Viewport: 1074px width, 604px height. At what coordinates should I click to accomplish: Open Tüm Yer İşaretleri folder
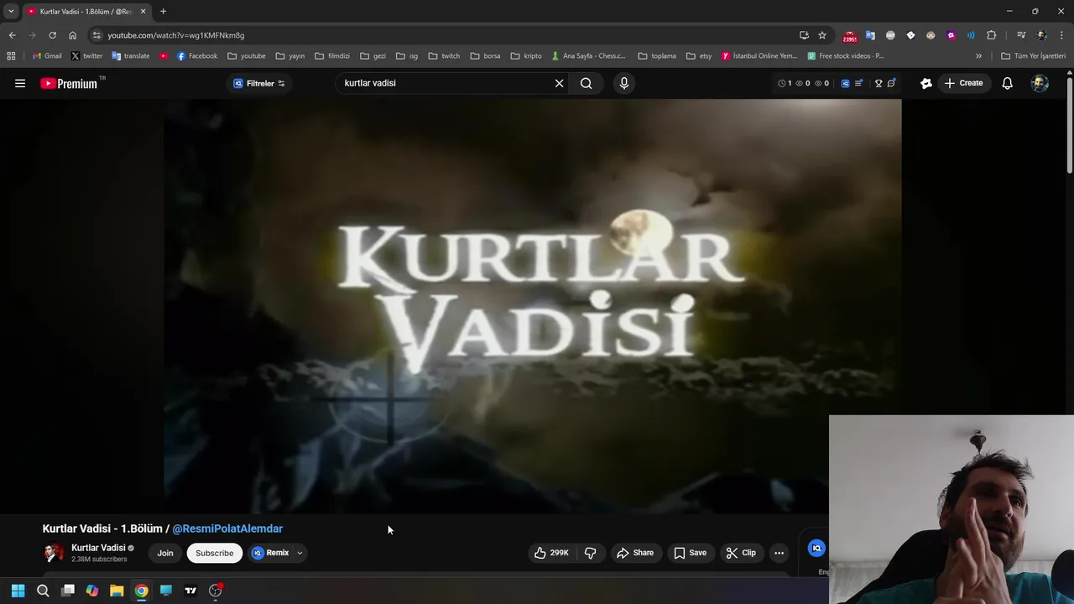(x=1033, y=56)
